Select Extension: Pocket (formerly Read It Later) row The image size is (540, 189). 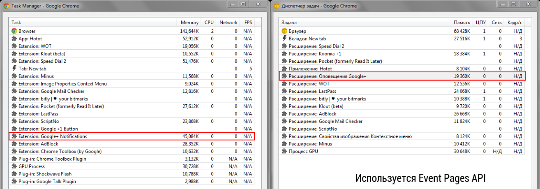tap(132, 106)
